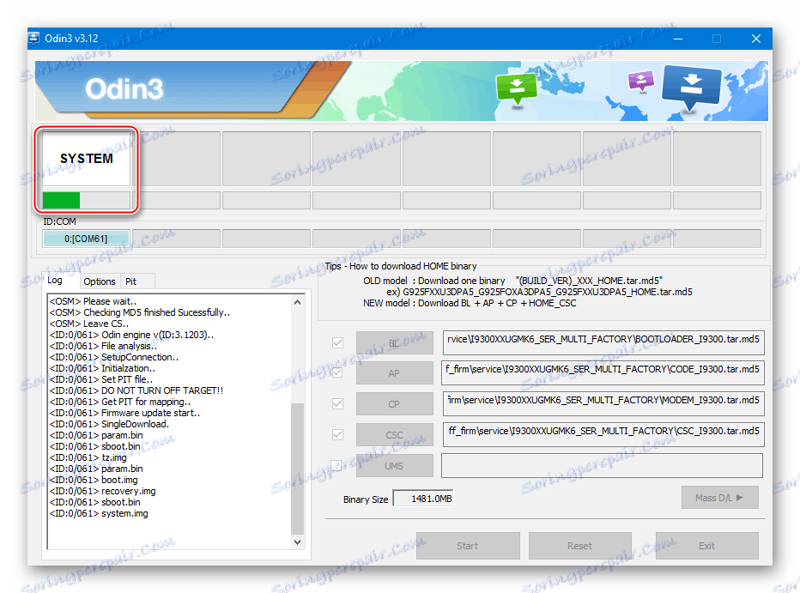Switch to the Log tab
The width and height of the screenshot is (800, 593).
(x=55, y=281)
